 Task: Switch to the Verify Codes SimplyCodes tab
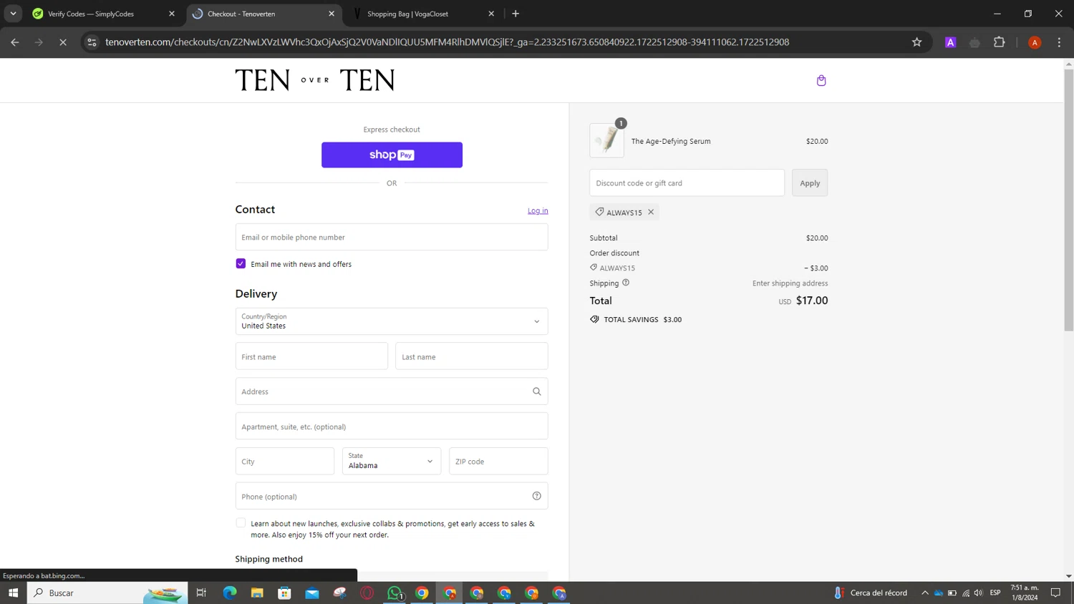coord(104,14)
